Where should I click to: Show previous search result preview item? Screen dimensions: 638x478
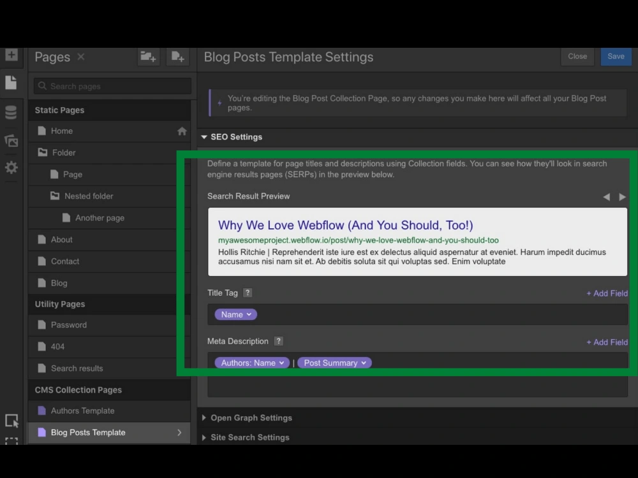606,197
